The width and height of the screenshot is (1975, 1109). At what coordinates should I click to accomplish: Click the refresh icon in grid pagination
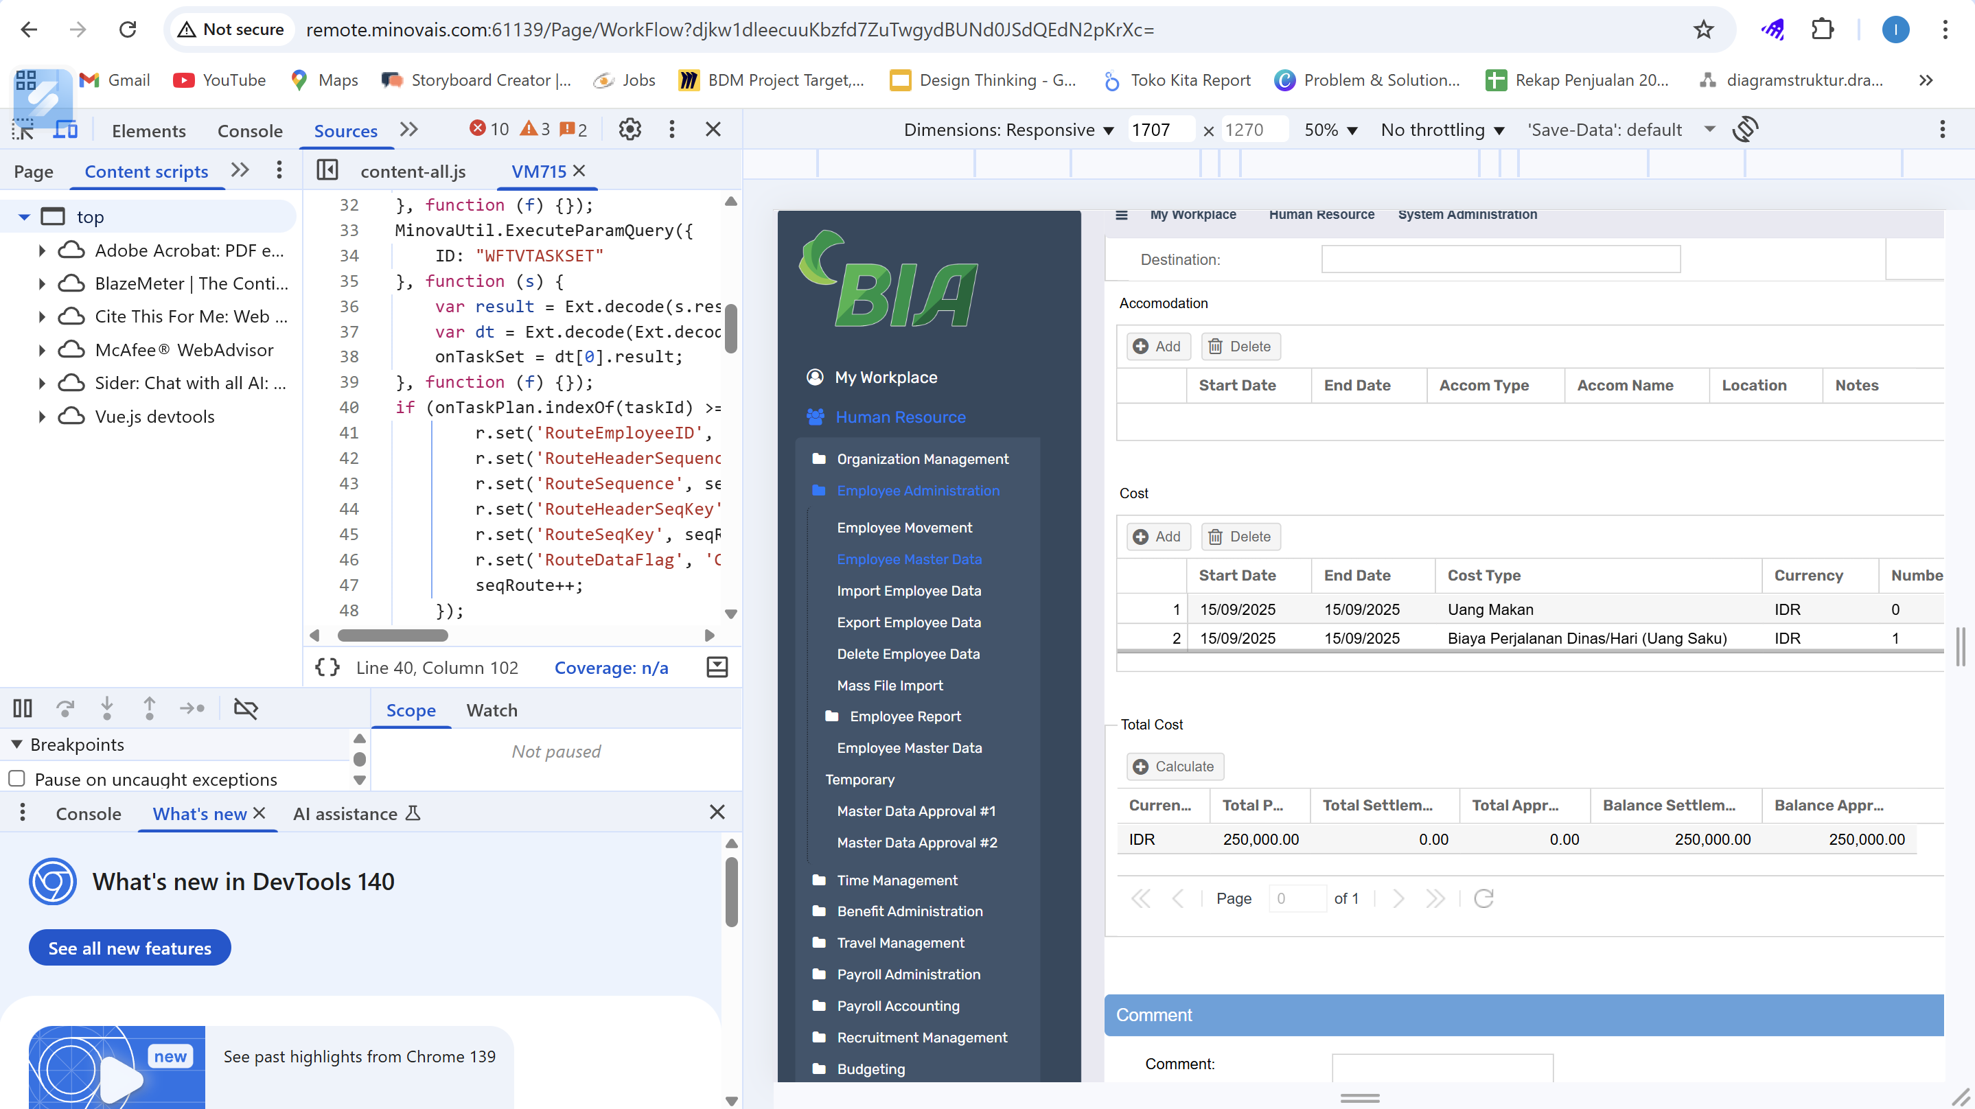pyautogui.click(x=1483, y=898)
